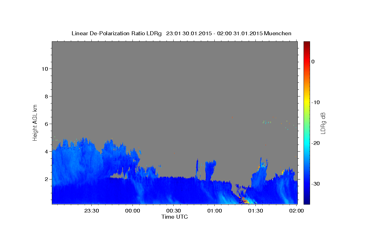This screenshot has height=245, width=368.
Task: Click the 00:00 time tick label
Action: tap(133, 211)
